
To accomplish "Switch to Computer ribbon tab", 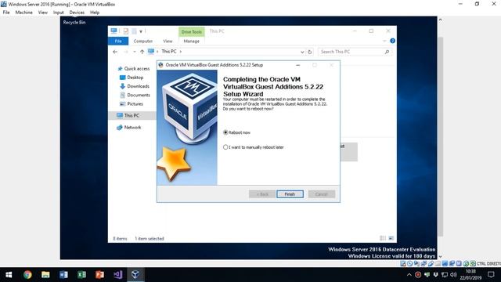I will click(x=142, y=42).
